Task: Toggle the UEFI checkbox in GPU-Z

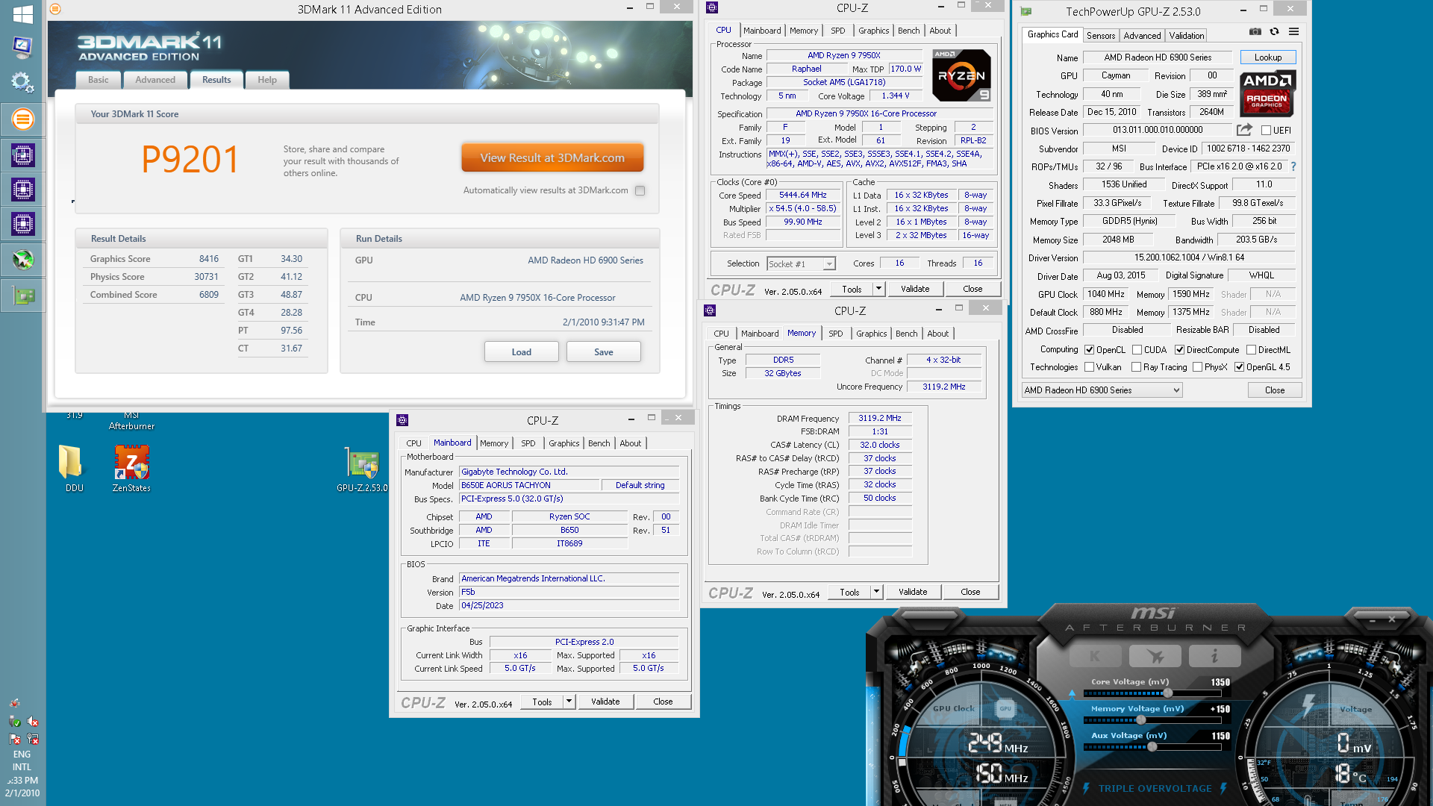Action: tap(1266, 131)
